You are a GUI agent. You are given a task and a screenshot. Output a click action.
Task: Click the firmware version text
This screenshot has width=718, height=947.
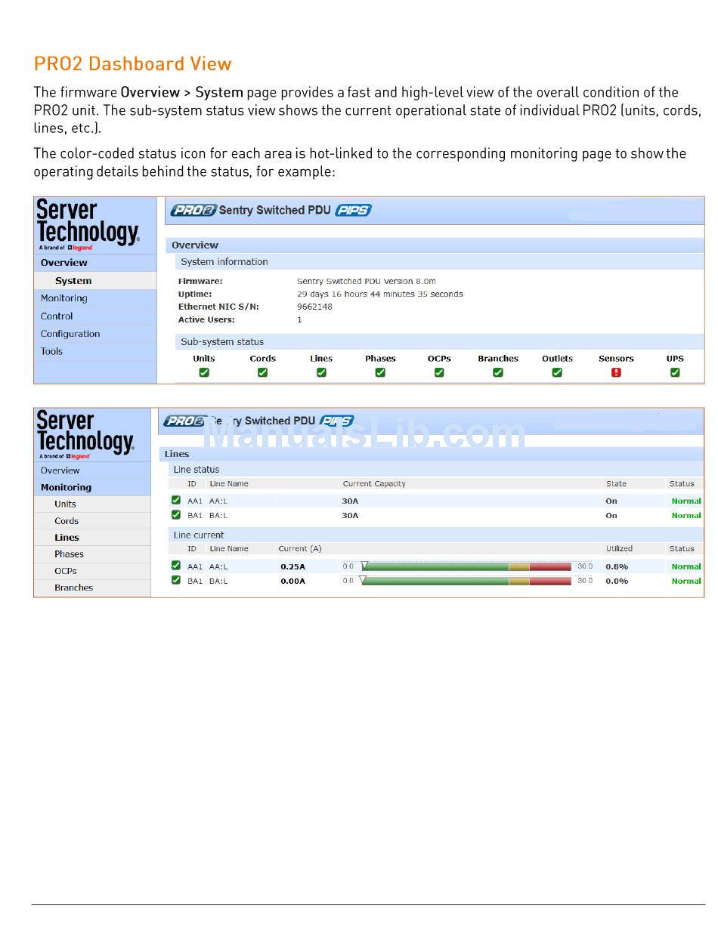pyautogui.click(x=367, y=281)
